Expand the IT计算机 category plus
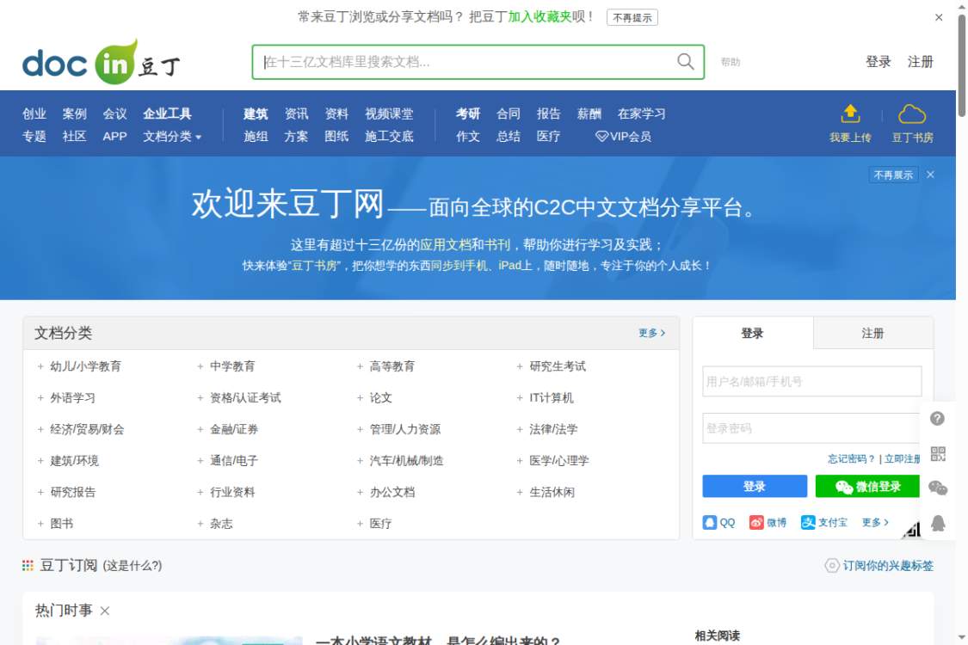Image resolution: width=968 pixels, height=645 pixels. click(x=520, y=398)
